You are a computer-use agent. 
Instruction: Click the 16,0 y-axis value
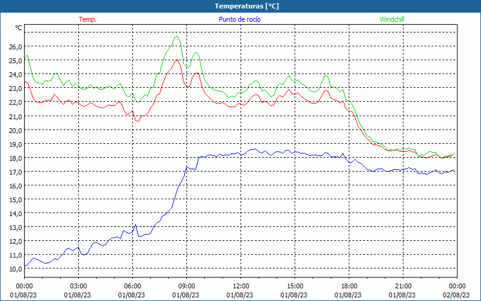(x=16, y=185)
